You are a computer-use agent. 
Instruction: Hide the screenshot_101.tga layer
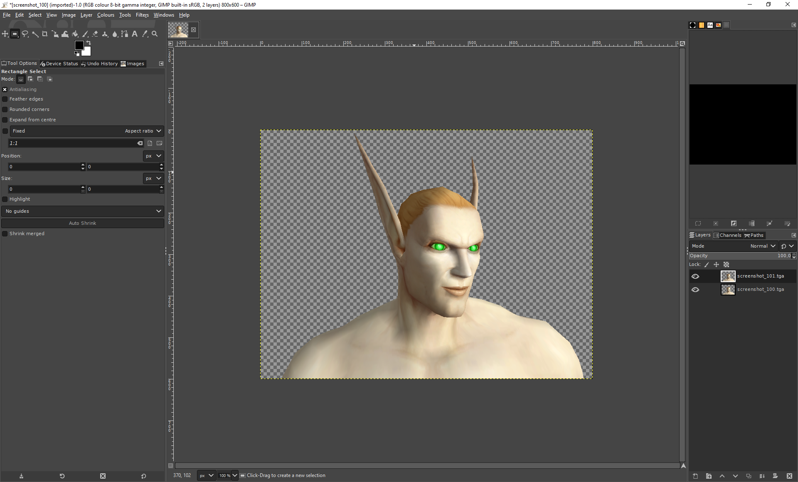[695, 276]
